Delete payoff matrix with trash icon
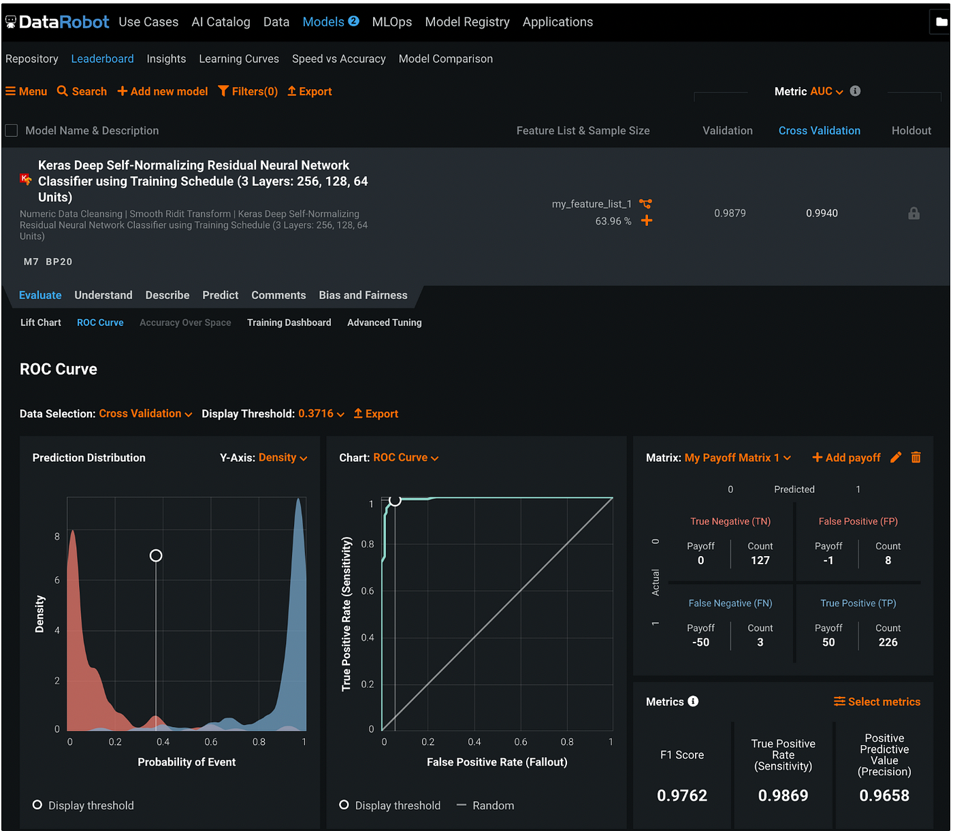 click(916, 457)
